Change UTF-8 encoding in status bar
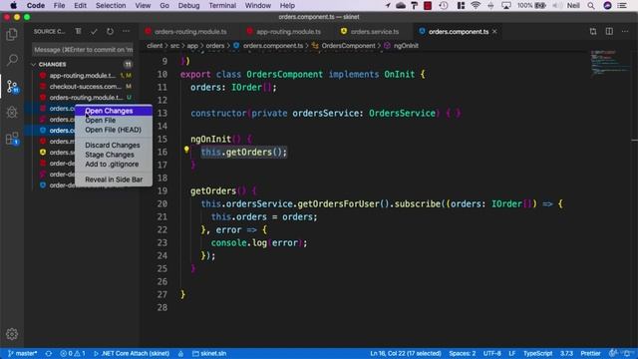Image resolution: width=638 pixels, height=359 pixels. (x=491, y=353)
